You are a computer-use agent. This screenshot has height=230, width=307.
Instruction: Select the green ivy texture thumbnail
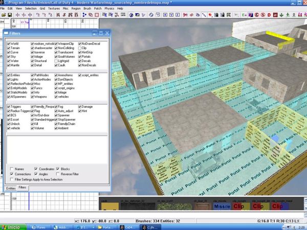coord(174,205)
